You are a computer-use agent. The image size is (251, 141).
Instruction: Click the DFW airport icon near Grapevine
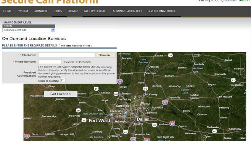click(x=125, y=112)
